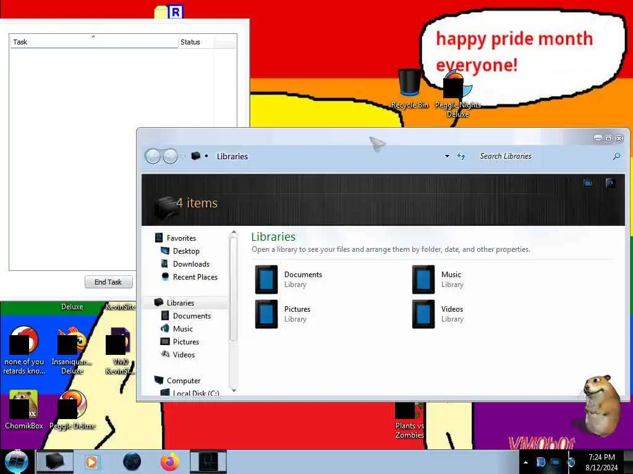Viewport: 633px width, 474px height.
Task: Click the Forward button in Libraries window
Action: click(170, 156)
